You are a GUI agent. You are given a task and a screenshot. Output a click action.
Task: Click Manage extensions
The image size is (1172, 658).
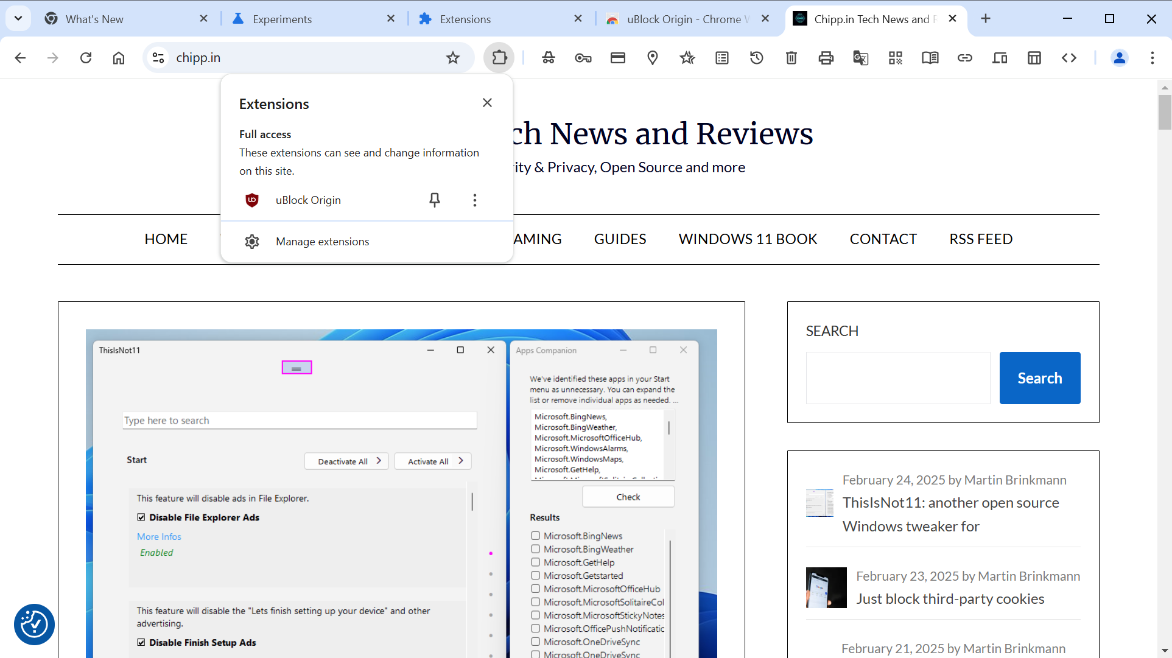(322, 241)
